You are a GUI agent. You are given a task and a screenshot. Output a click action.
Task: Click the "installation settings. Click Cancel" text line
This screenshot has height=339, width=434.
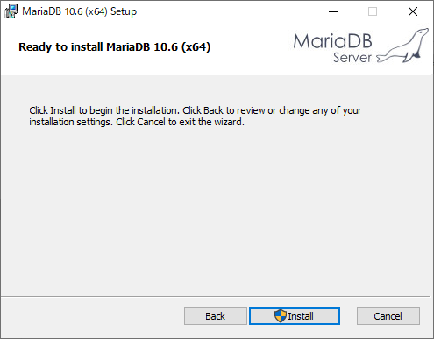pos(137,122)
